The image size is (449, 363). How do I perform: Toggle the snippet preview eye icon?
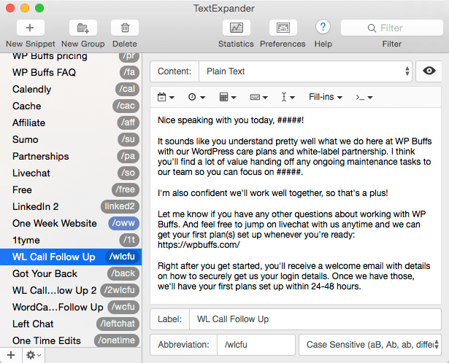[429, 71]
